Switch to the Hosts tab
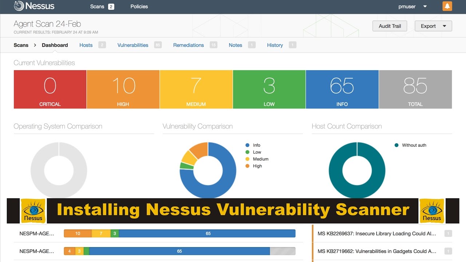Screen dimensions: 466x262 click(x=86, y=45)
